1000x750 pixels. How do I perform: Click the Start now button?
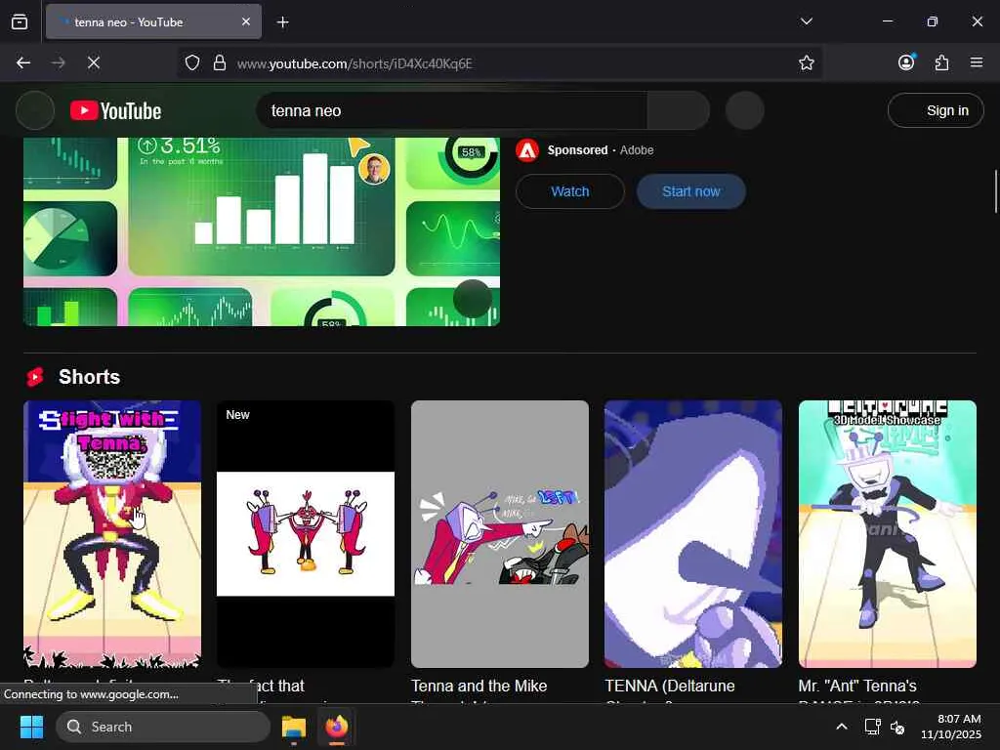690,191
